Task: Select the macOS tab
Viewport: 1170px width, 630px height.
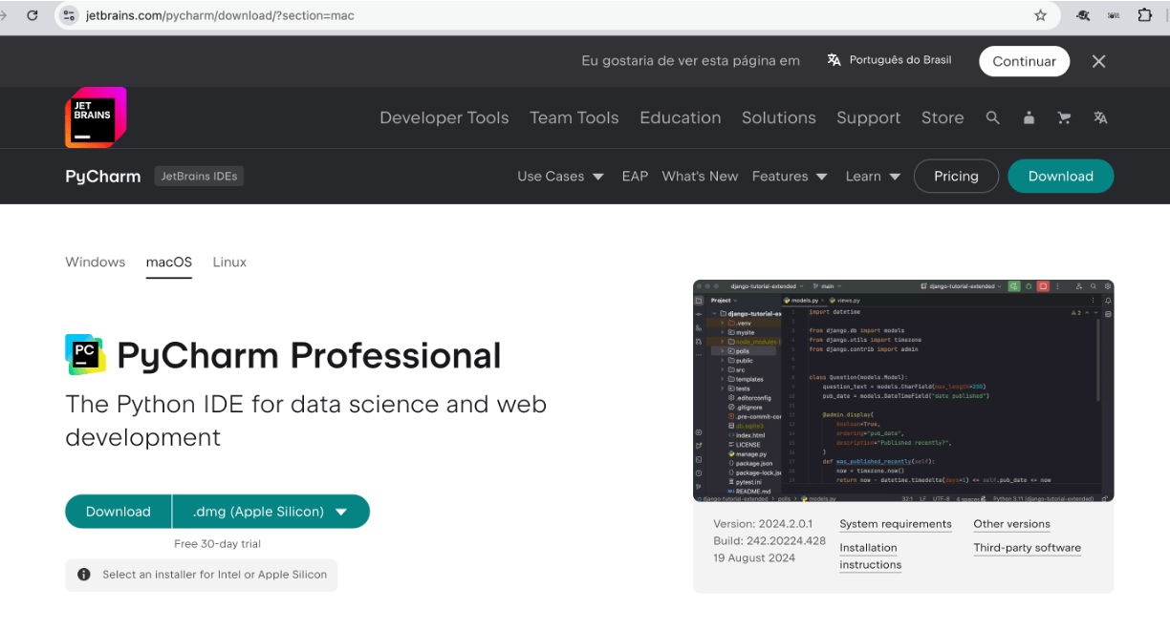Action: [169, 262]
